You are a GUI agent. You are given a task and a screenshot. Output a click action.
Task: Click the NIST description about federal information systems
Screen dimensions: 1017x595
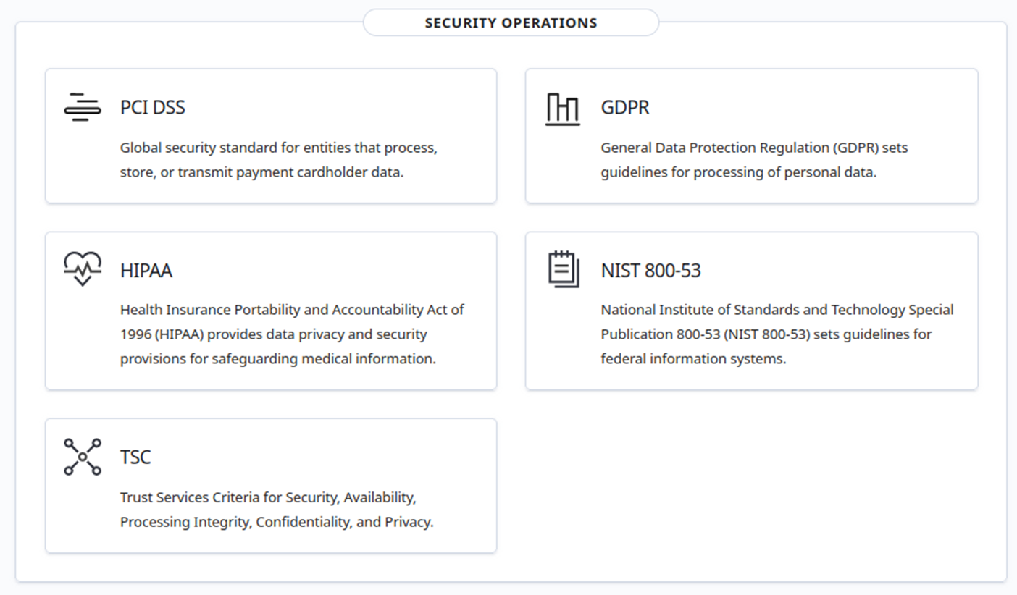[x=777, y=334]
